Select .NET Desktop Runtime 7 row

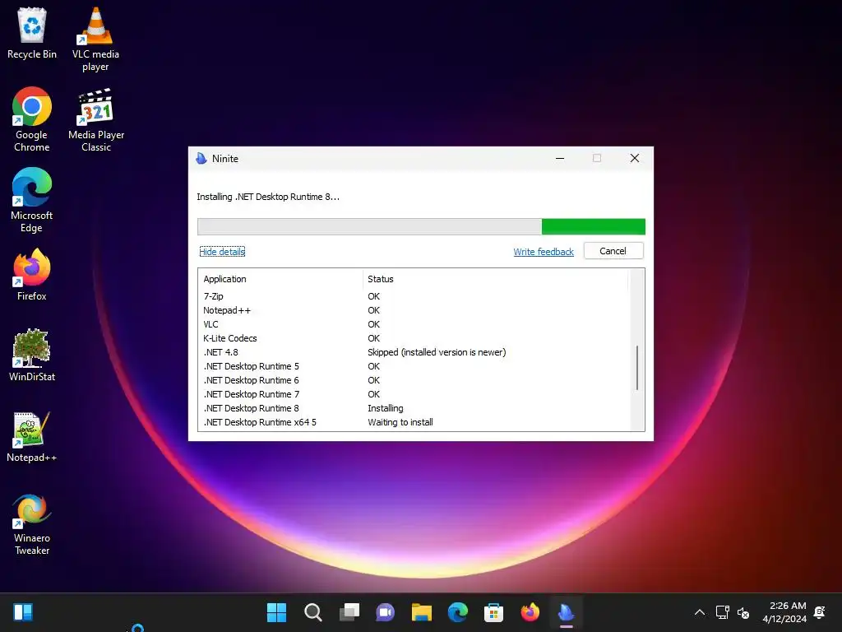click(414, 394)
